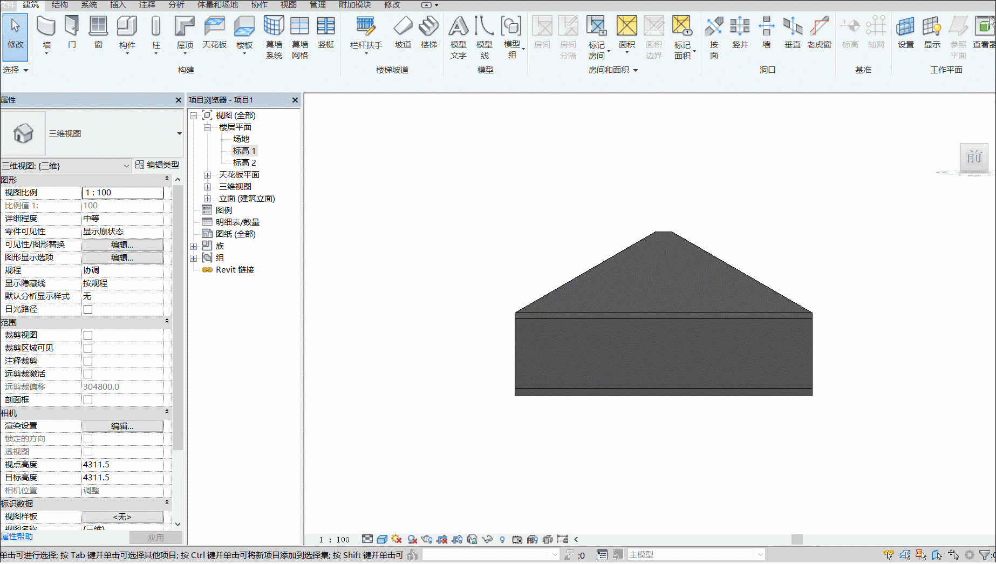
Task: Select the 楼梯 (Stair) tool
Action: tap(429, 32)
